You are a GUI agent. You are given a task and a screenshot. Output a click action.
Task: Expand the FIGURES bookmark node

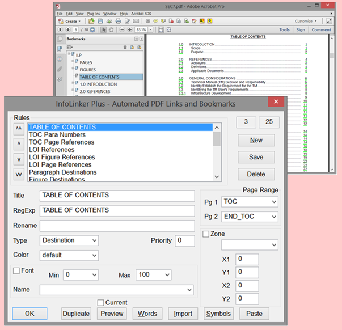[73, 68]
